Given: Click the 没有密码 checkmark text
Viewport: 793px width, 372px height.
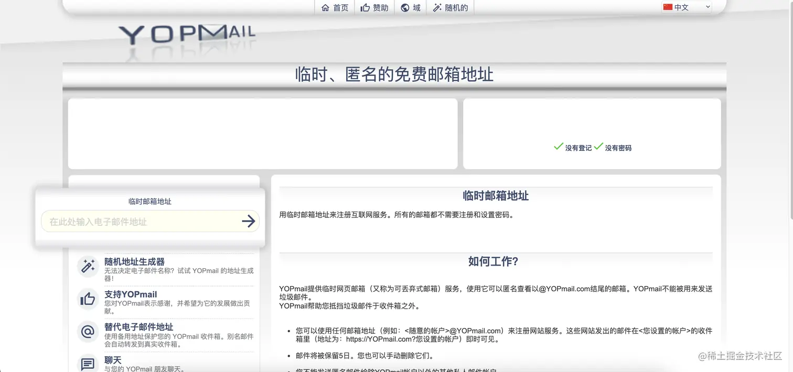Looking at the screenshot, I should point(613,147).
